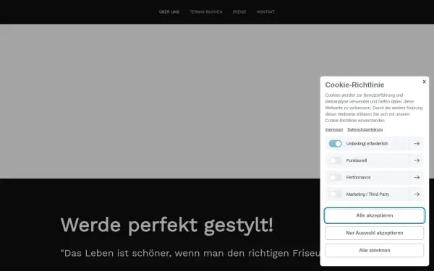Click the Cookie-Richtlinie heading
The width and height of the screenshot is (434, 271).
[x=354, y=85]
